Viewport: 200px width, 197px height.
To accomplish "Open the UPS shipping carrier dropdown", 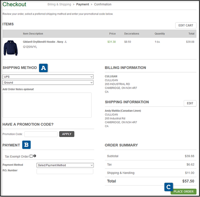I will [48, 77].
